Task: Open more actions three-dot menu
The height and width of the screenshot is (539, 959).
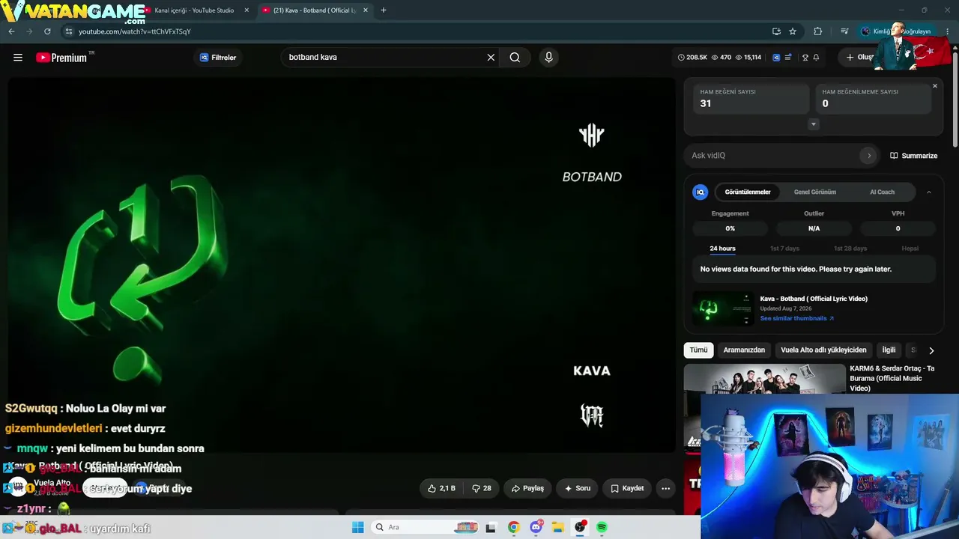Action: [665, 489]
